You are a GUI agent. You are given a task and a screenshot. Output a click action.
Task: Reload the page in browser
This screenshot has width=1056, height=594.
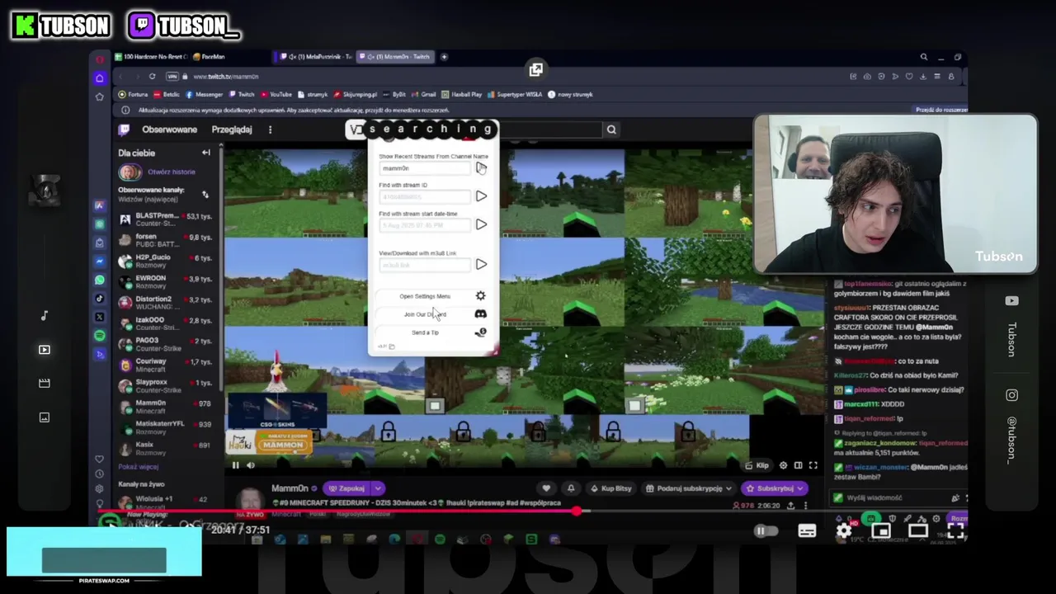click(152, 77)
